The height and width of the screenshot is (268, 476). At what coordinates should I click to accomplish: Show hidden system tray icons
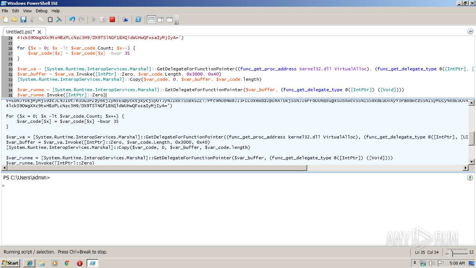415,263
